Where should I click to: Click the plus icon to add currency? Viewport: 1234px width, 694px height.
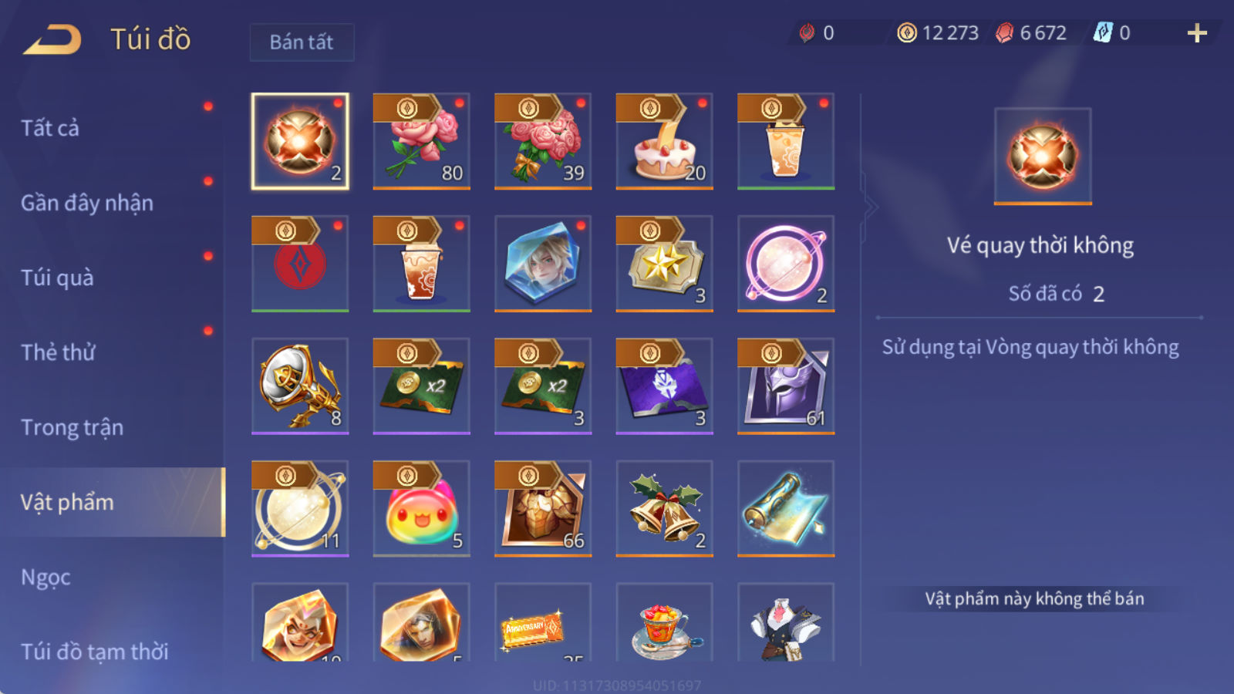[x=1197, y=33]
